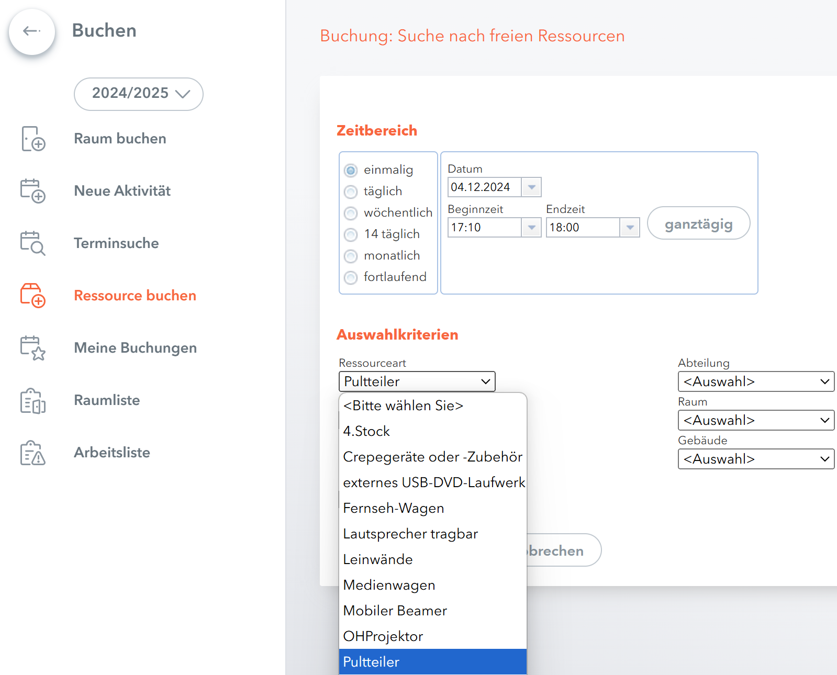Viewport: 837px width, 675px height.
Task: Open the Datum calendar dropdown arrow
Action: tap(531, 187)
